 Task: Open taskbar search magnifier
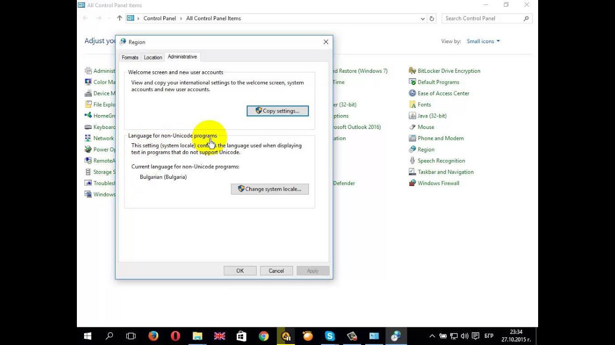(x=110, y=336)
